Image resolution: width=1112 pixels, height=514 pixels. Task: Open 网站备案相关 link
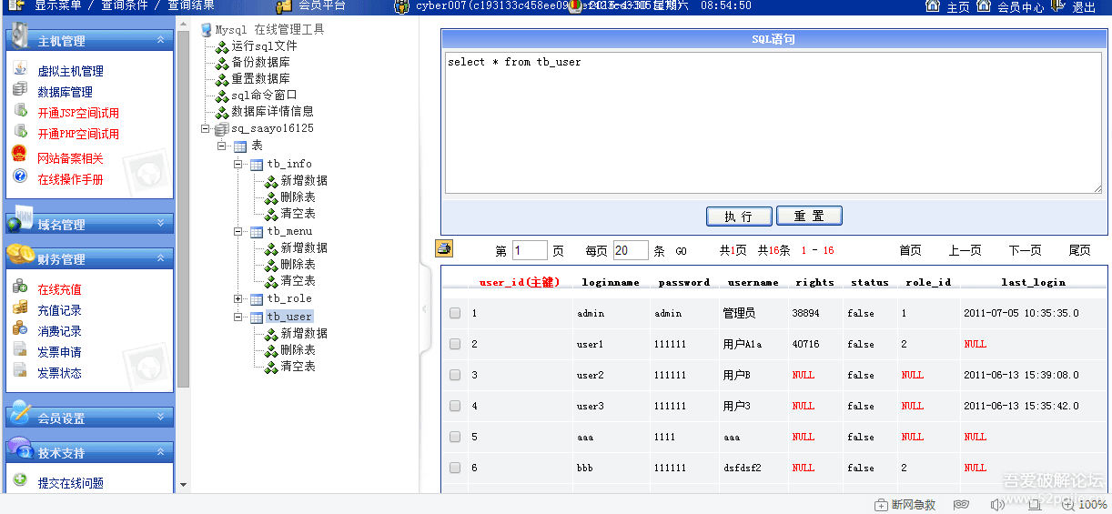pos(70,158)
